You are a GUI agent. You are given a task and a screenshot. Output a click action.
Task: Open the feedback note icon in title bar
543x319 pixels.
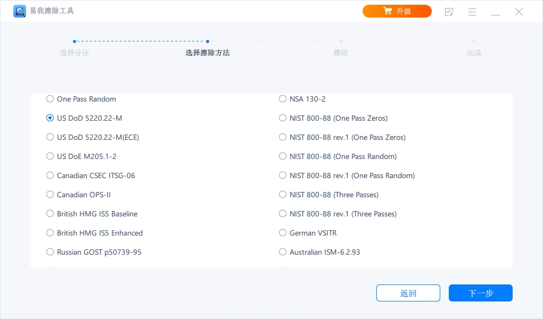(x=449, y=12)
